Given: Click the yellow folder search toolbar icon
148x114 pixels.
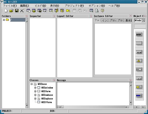Looking at the screenshot, I should click(x=68, y=11).
